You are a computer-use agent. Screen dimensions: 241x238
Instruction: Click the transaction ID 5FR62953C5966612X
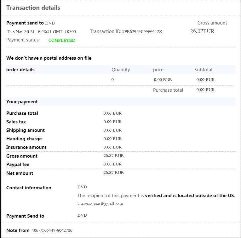pos(142,31)
